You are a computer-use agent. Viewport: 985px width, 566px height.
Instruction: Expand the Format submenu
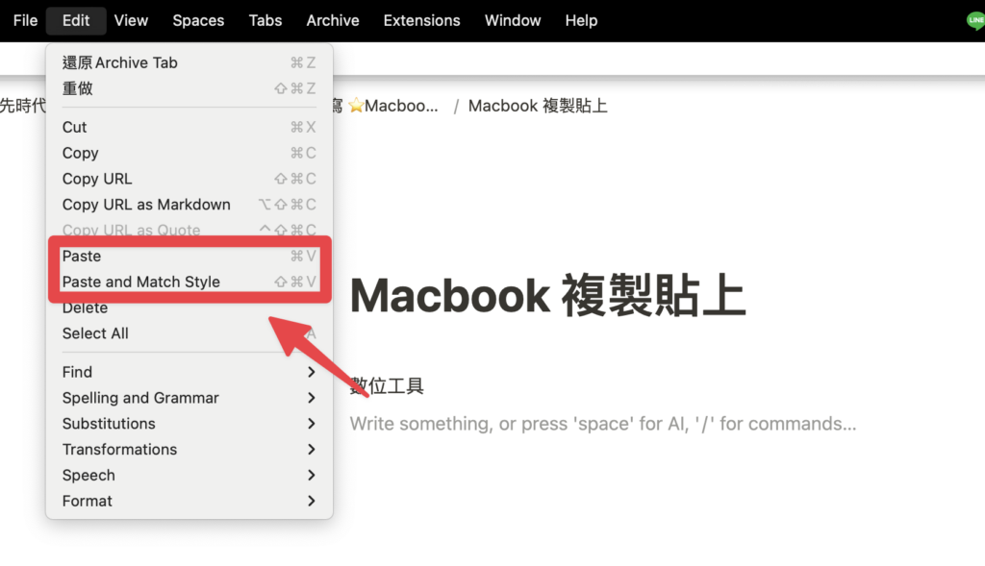(189, 501)
